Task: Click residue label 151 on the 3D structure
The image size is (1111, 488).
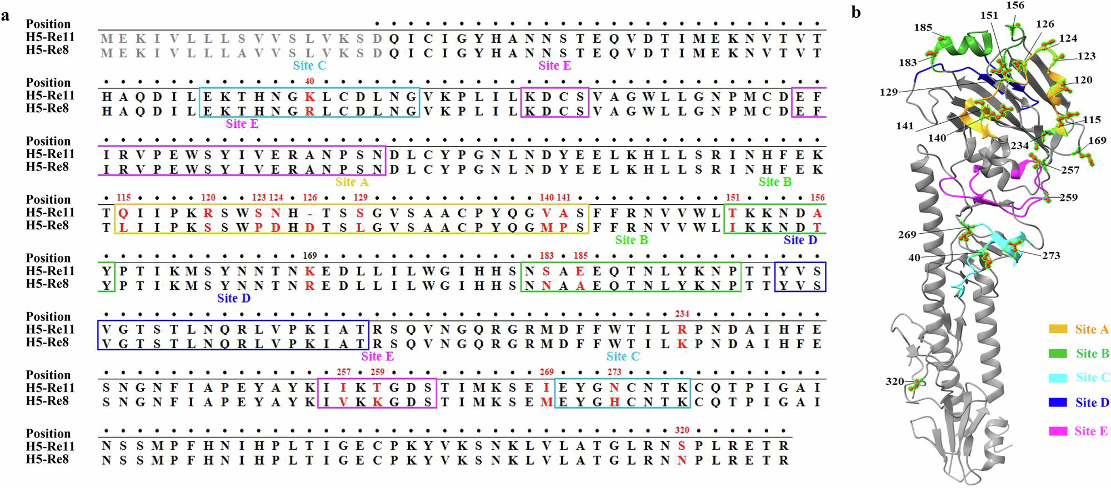Action: (989, 16)
